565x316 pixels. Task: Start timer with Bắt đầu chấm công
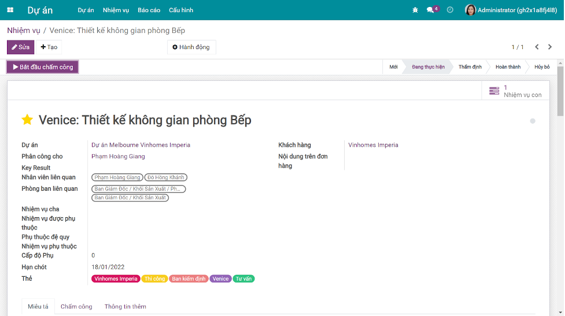pos(43,67)
